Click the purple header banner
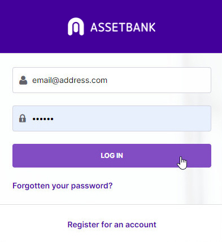Screen dimensions: 222x242 point(111,27)
